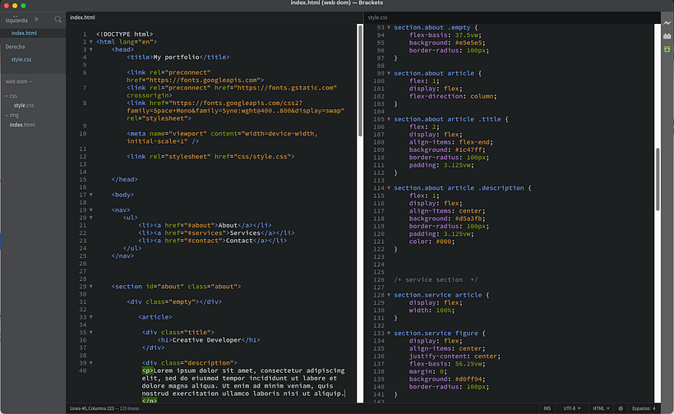Open index.html in the project file tree
The width and height of the screenshot is (674, 414).
click(22, 125)
